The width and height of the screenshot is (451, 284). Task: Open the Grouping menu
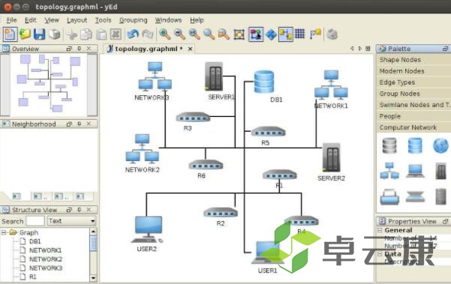[x=133, y=20]
